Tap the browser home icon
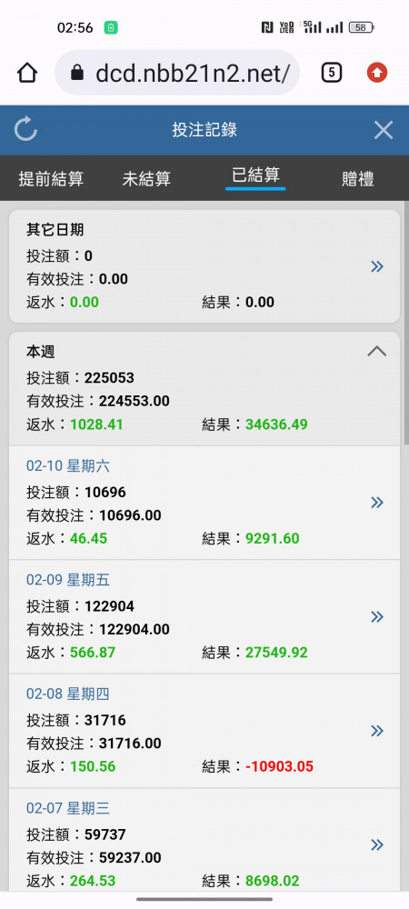The height and width of the screenshot is (909, 409). point(27,73)
